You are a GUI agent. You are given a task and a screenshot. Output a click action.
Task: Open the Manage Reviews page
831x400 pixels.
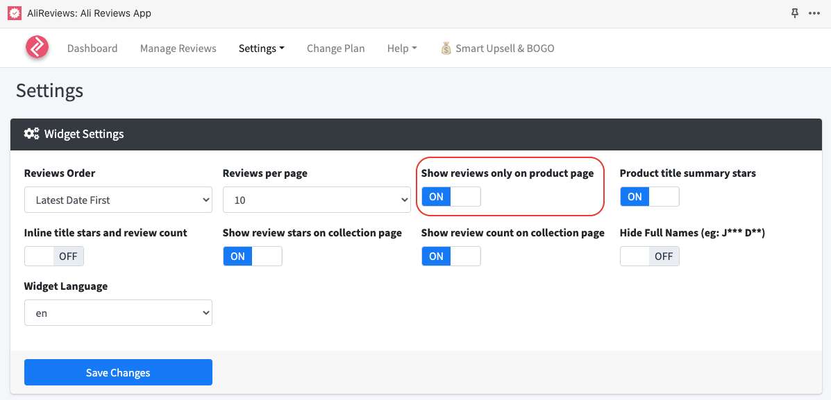tap(178, 49)
